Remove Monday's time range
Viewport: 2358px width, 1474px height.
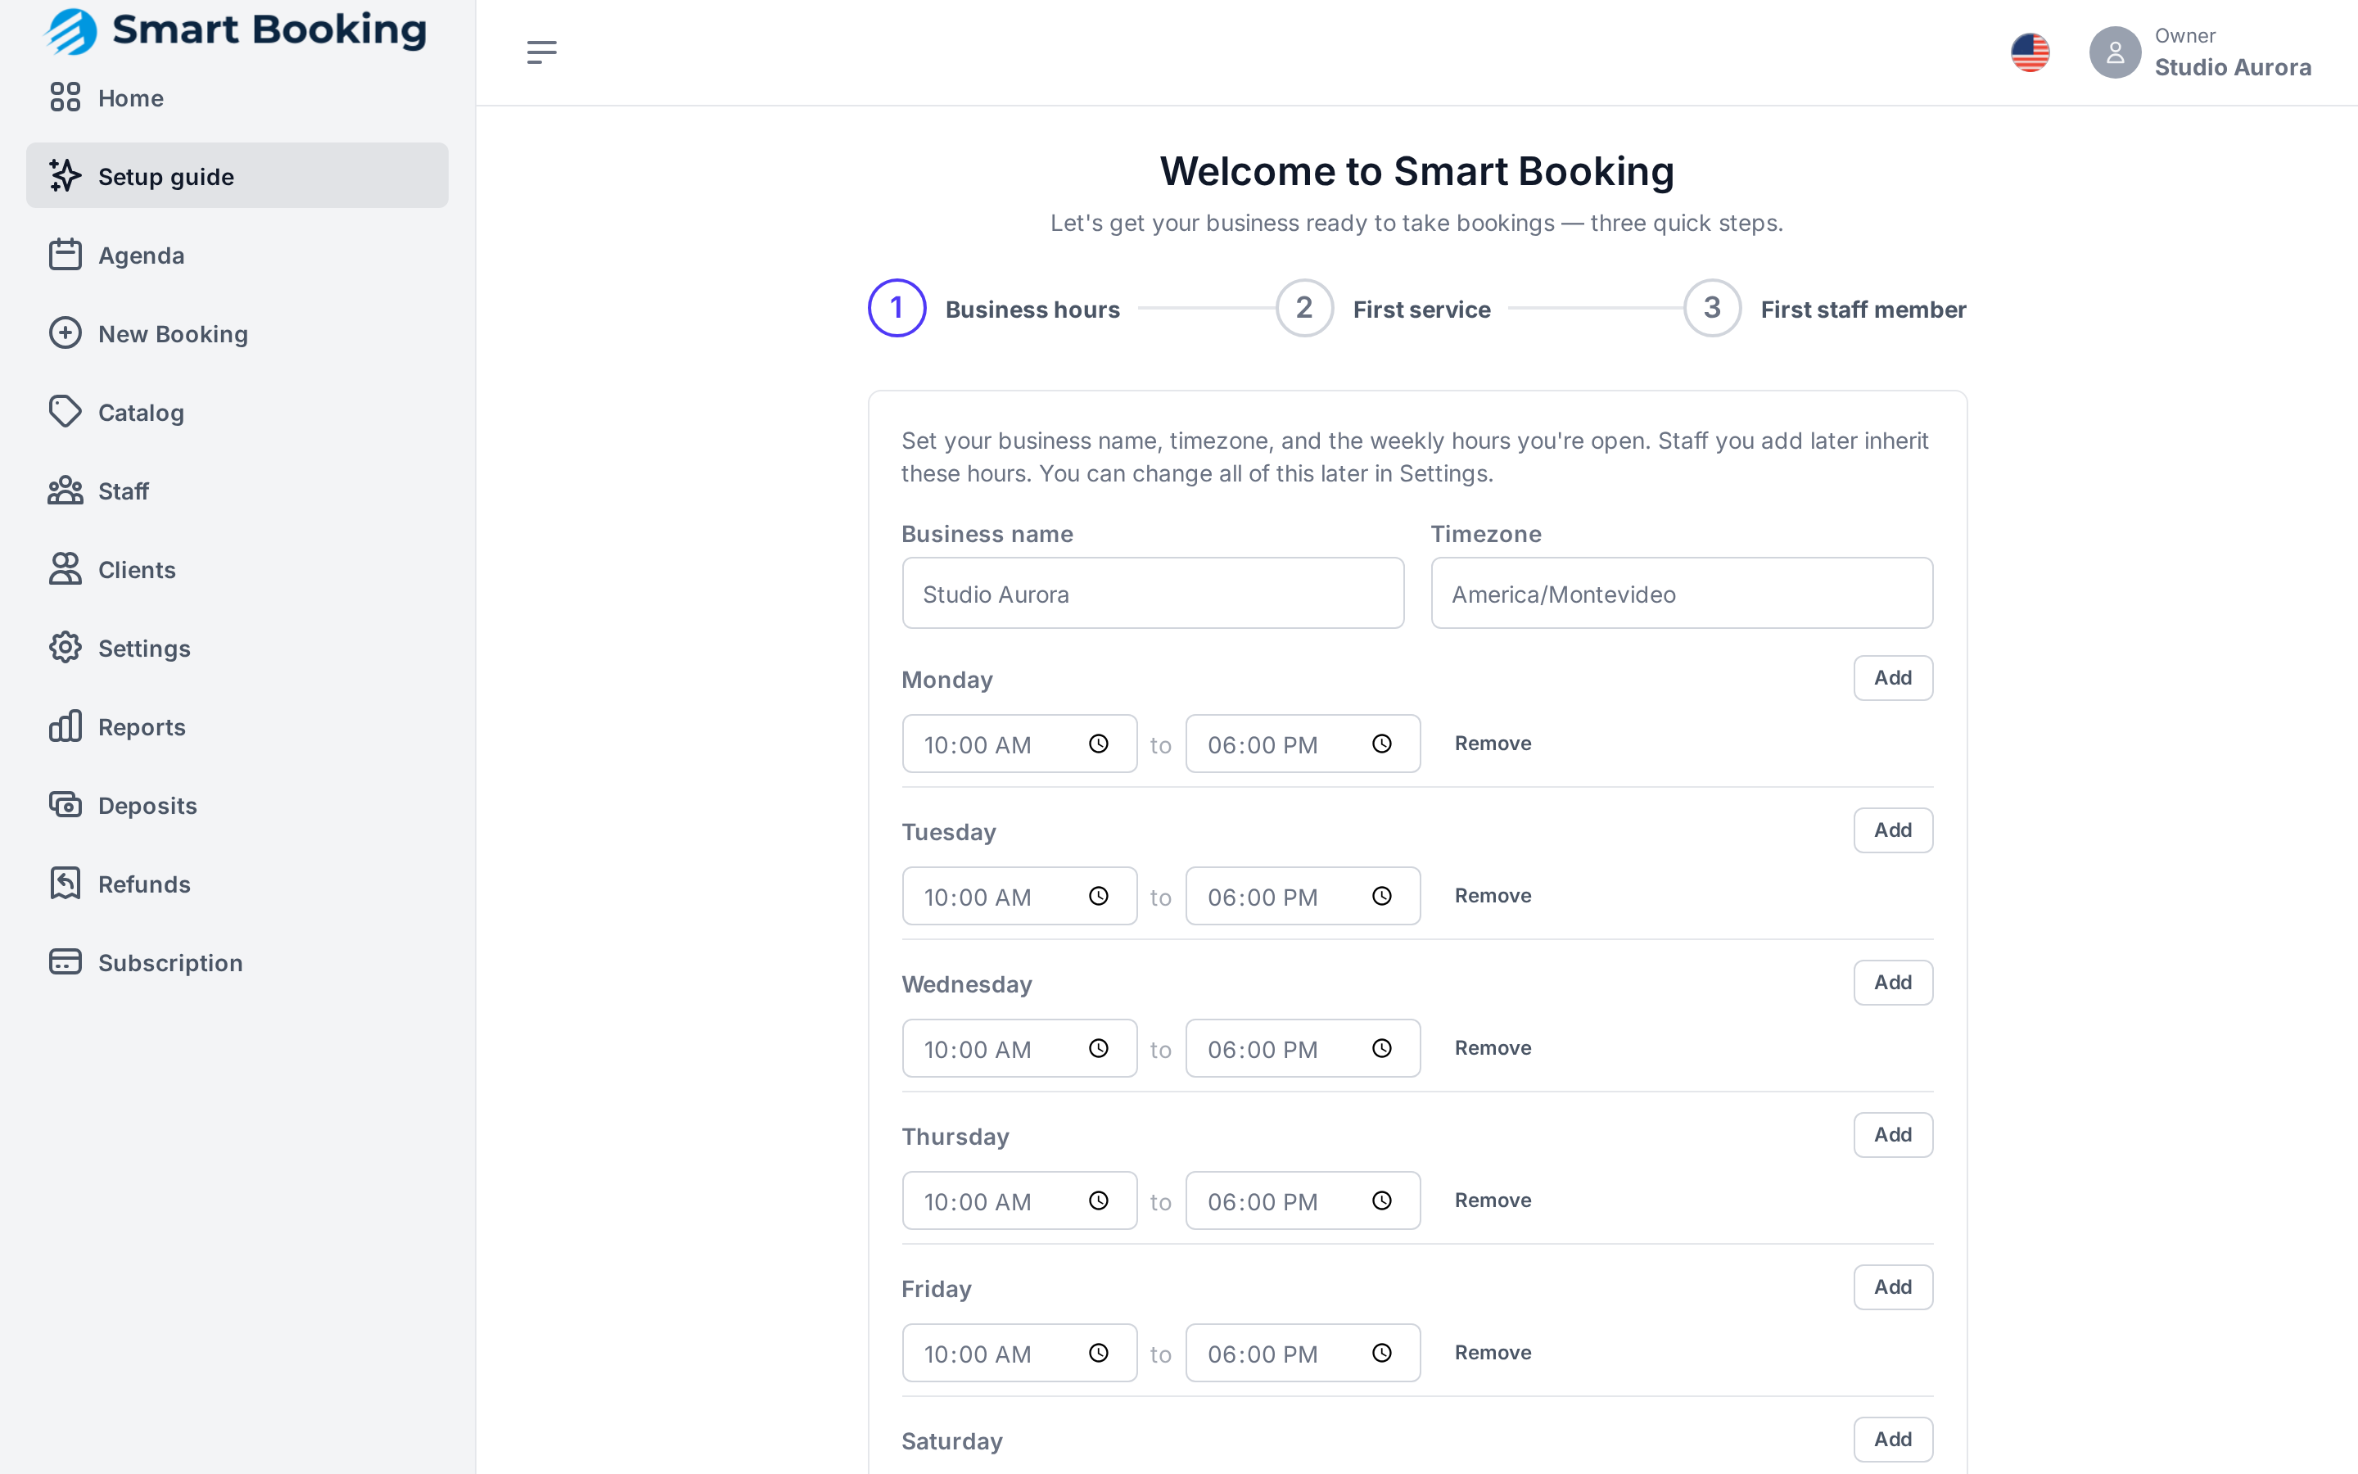point(1493,744)
